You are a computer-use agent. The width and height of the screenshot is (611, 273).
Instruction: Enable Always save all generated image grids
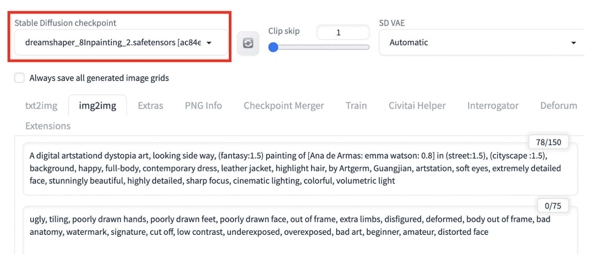coord(19,77)
